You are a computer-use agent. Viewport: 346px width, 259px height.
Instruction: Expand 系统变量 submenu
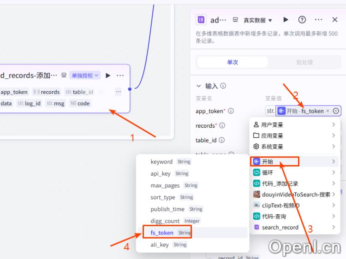(294, 147)
